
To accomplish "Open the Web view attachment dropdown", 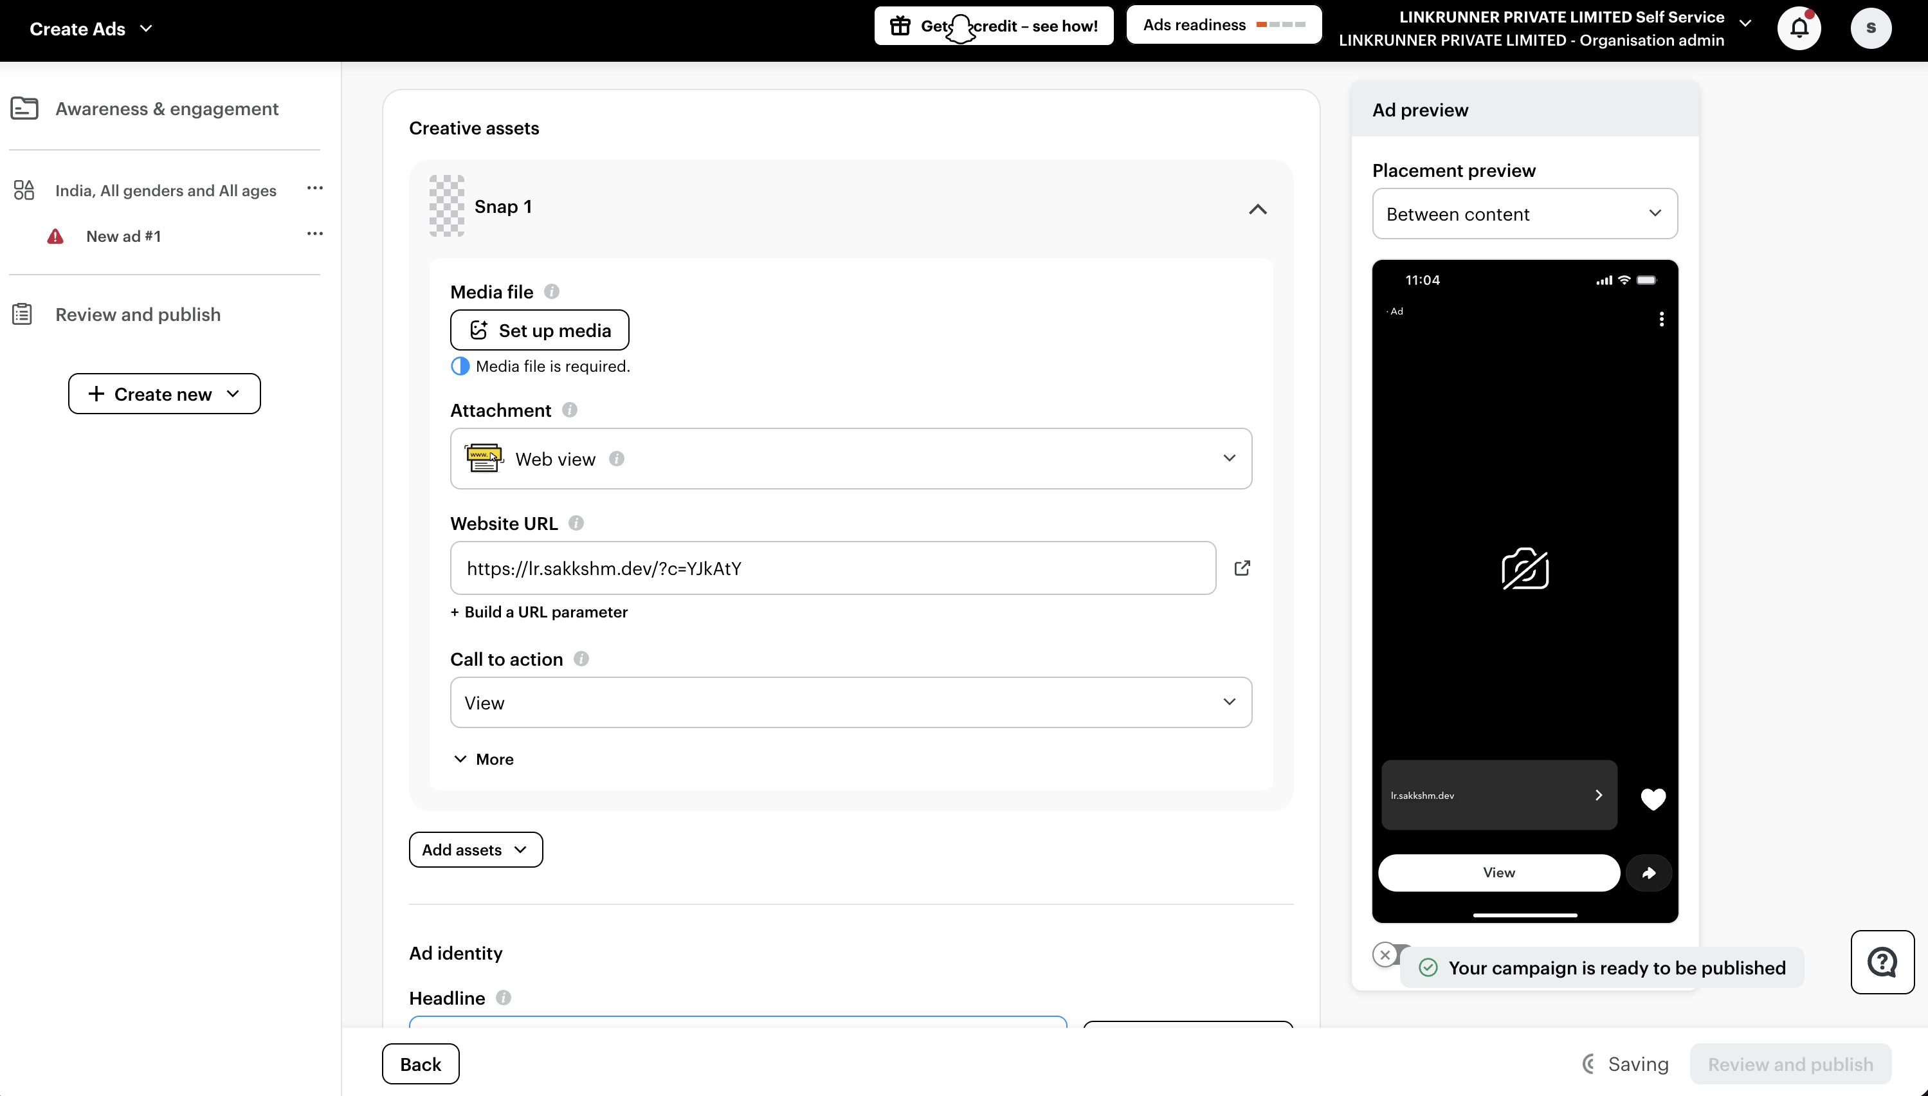I will tap(850, 459).
